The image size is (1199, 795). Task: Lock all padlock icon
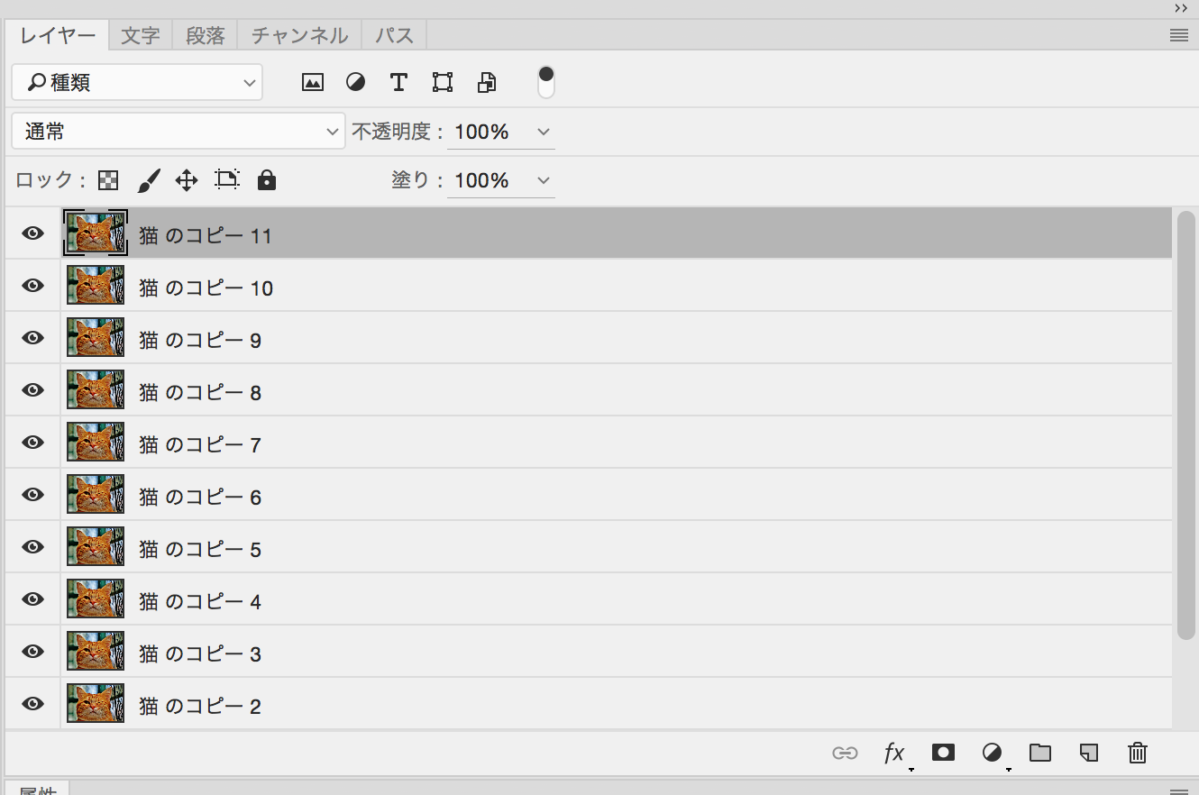point(266,180)
